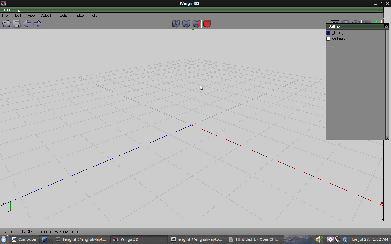Redo using the right arrow icon
391x244 pixels.
[38, 24]
